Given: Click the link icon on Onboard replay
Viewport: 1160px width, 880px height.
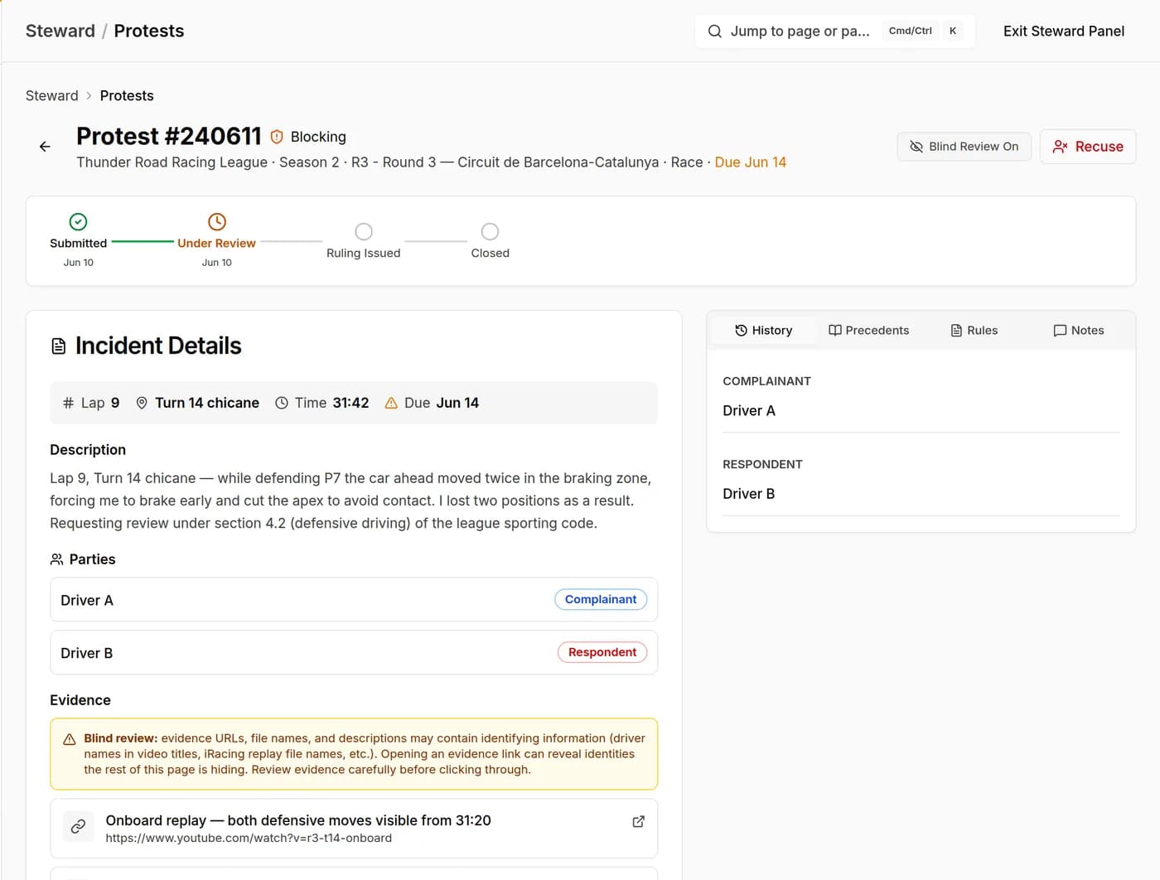Looking at the screenshot, I should click(78, 826).
